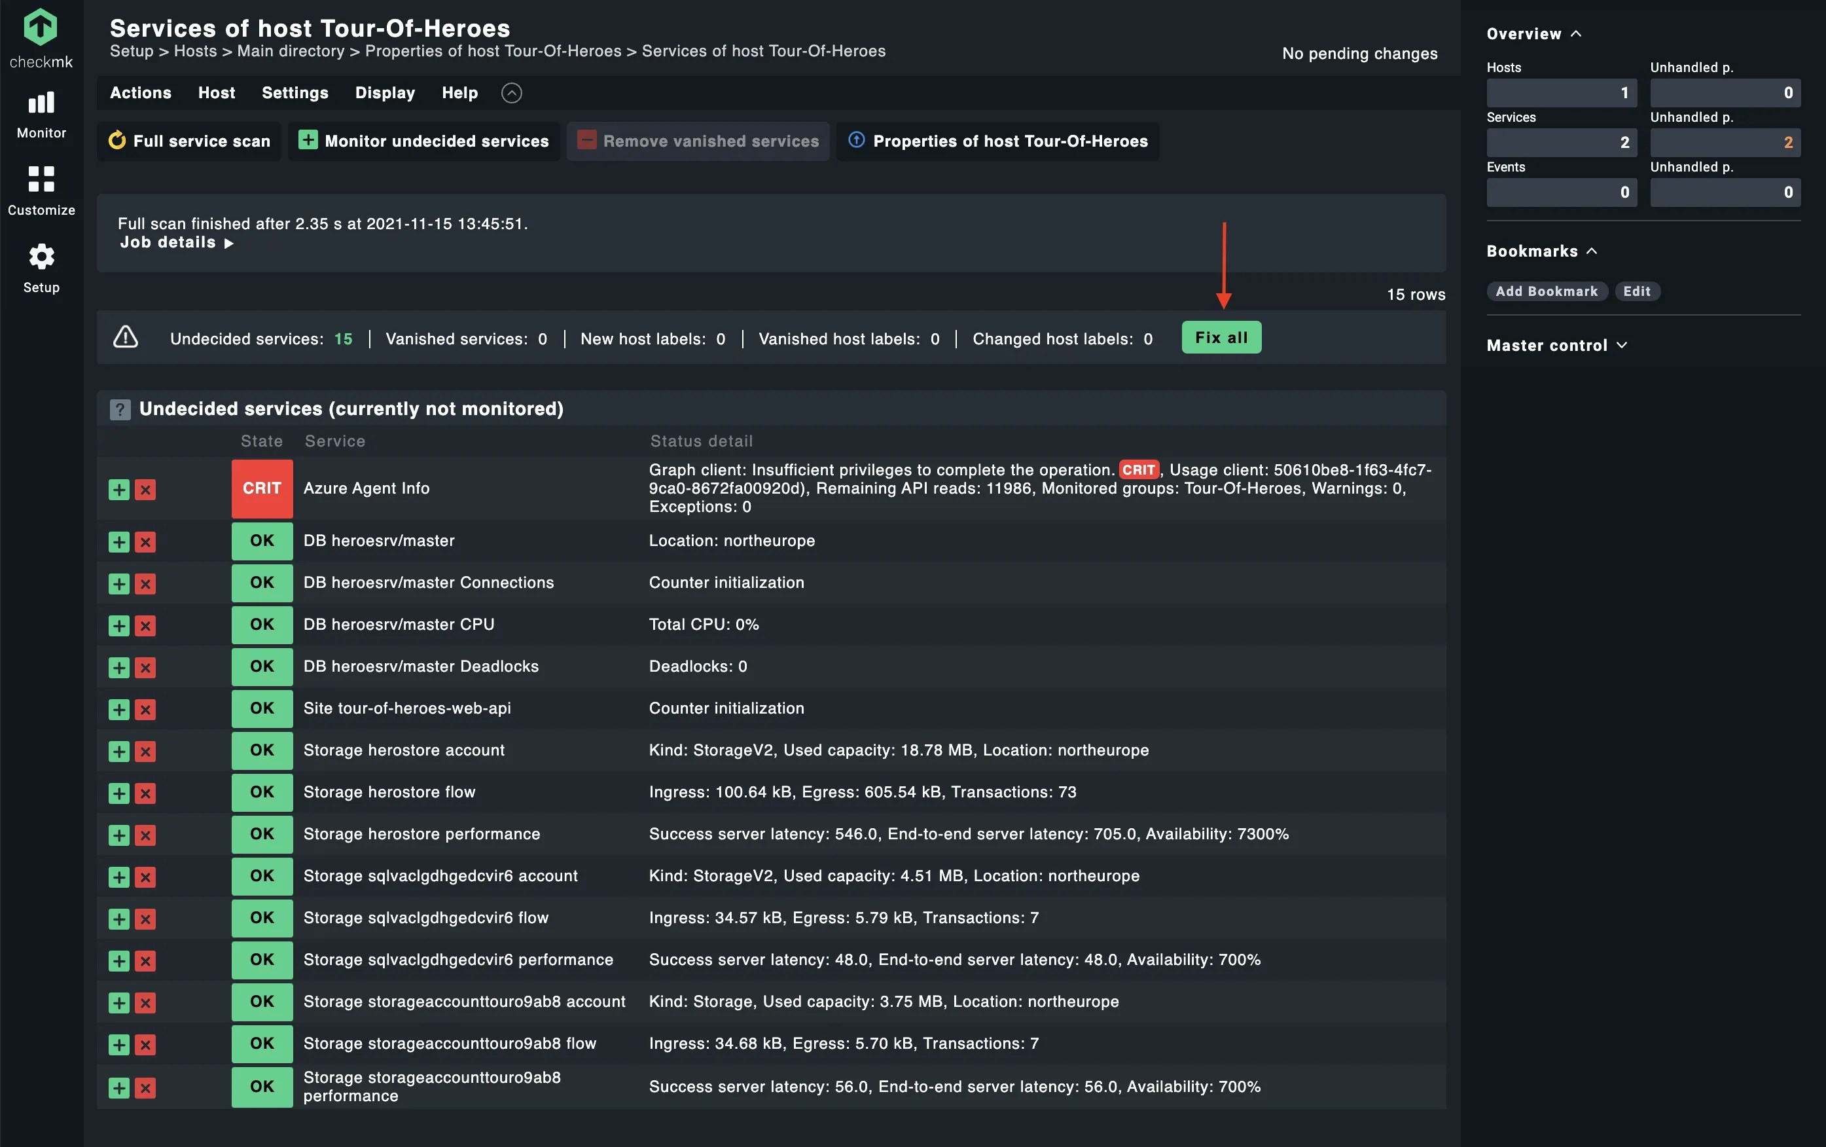This screenshot has width=1826, height=1147.
Task: Start a Full service scan
Action: [x=189, y=141]
